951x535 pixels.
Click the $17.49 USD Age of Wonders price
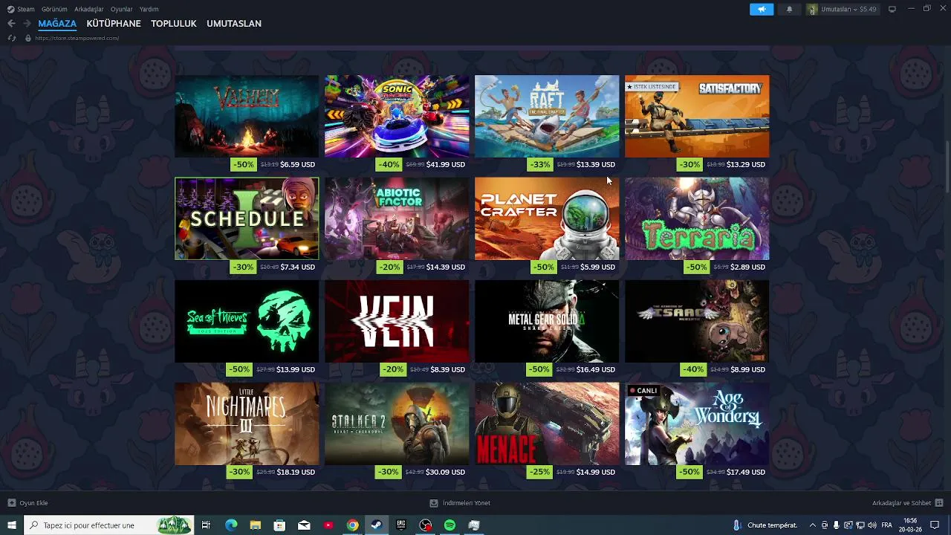click(x=746, y=472)
